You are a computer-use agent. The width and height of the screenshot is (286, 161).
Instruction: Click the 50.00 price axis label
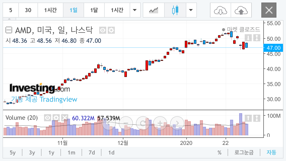274,39
